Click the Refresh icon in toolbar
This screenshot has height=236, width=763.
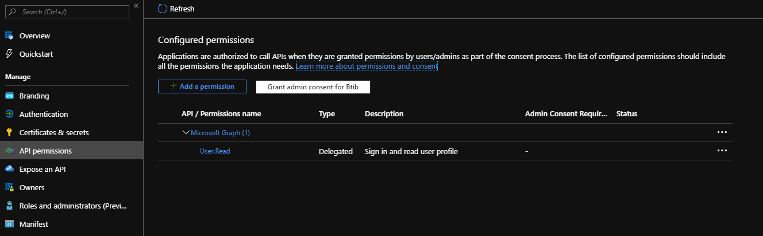point(163,9)
